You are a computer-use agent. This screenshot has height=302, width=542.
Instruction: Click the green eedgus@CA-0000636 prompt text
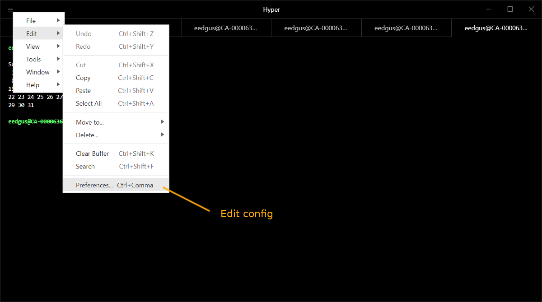tap(36, 121)
